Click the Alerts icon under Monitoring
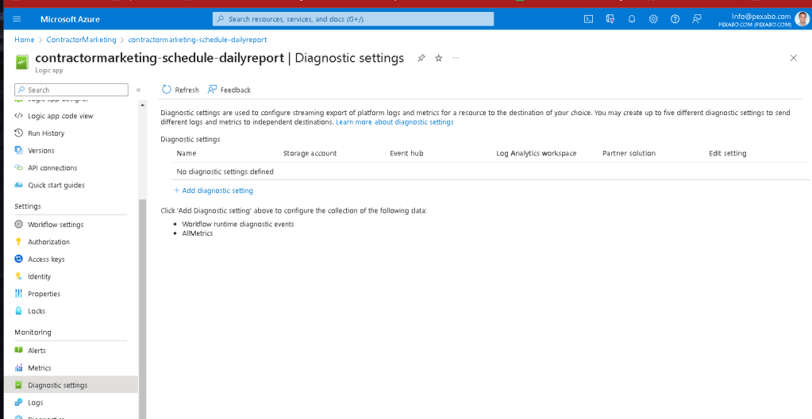812x419 pixels. point(18,351)
